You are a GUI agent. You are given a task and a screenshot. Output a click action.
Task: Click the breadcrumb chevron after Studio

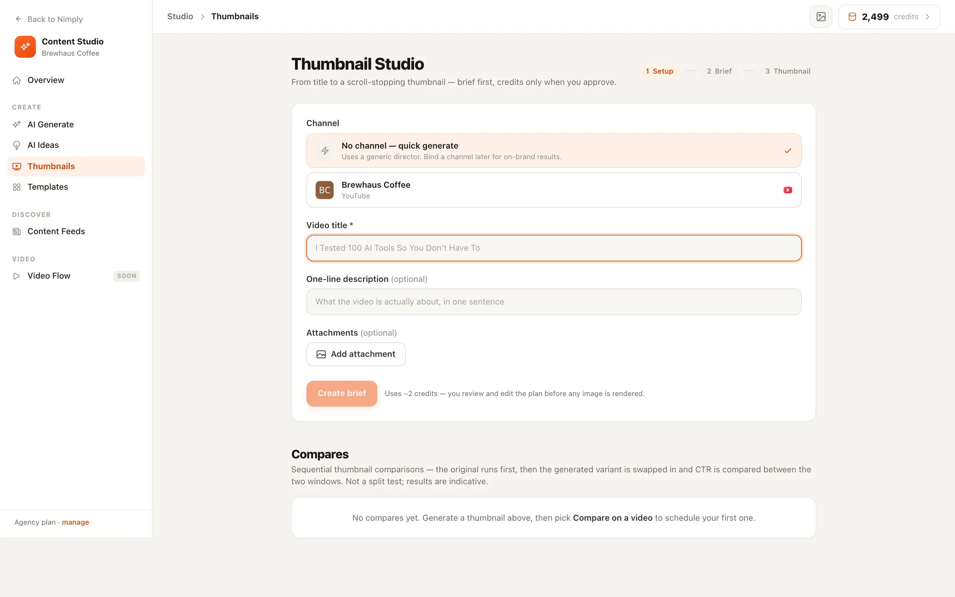point(202,17)
